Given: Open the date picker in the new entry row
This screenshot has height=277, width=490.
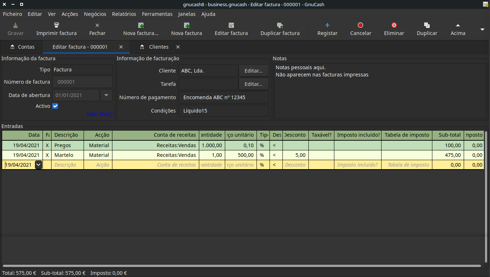Looking at the screenshot, I should pos(39,165).
